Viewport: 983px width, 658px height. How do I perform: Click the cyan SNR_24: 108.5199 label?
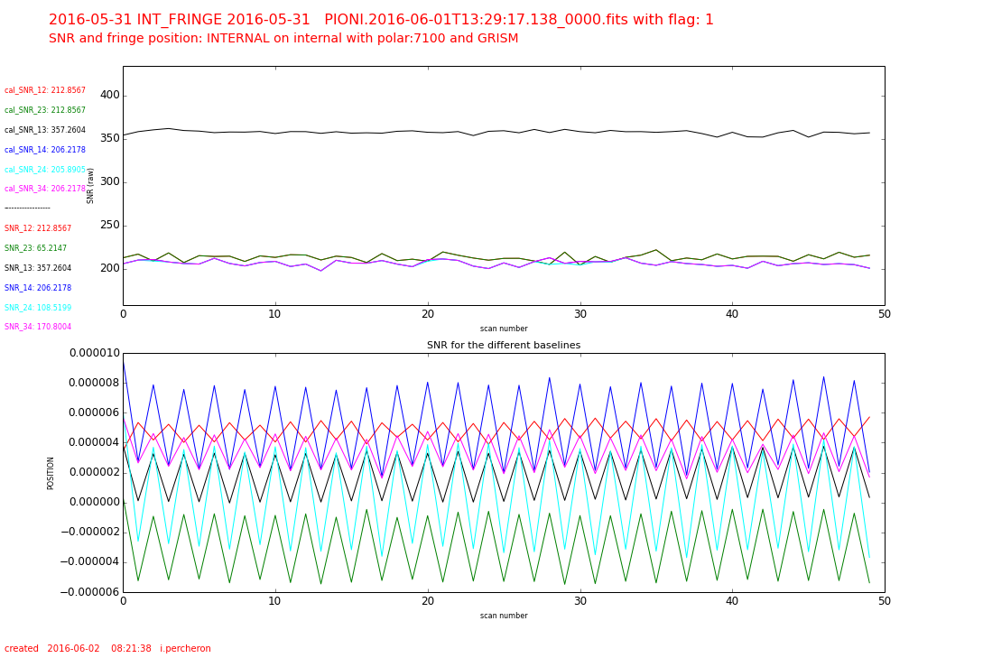(x=38, y=308)
